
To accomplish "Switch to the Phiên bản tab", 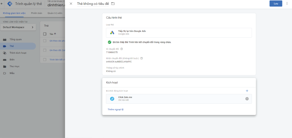I will tap(36, 13).
